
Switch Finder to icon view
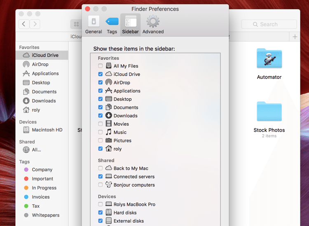point(76,24)
